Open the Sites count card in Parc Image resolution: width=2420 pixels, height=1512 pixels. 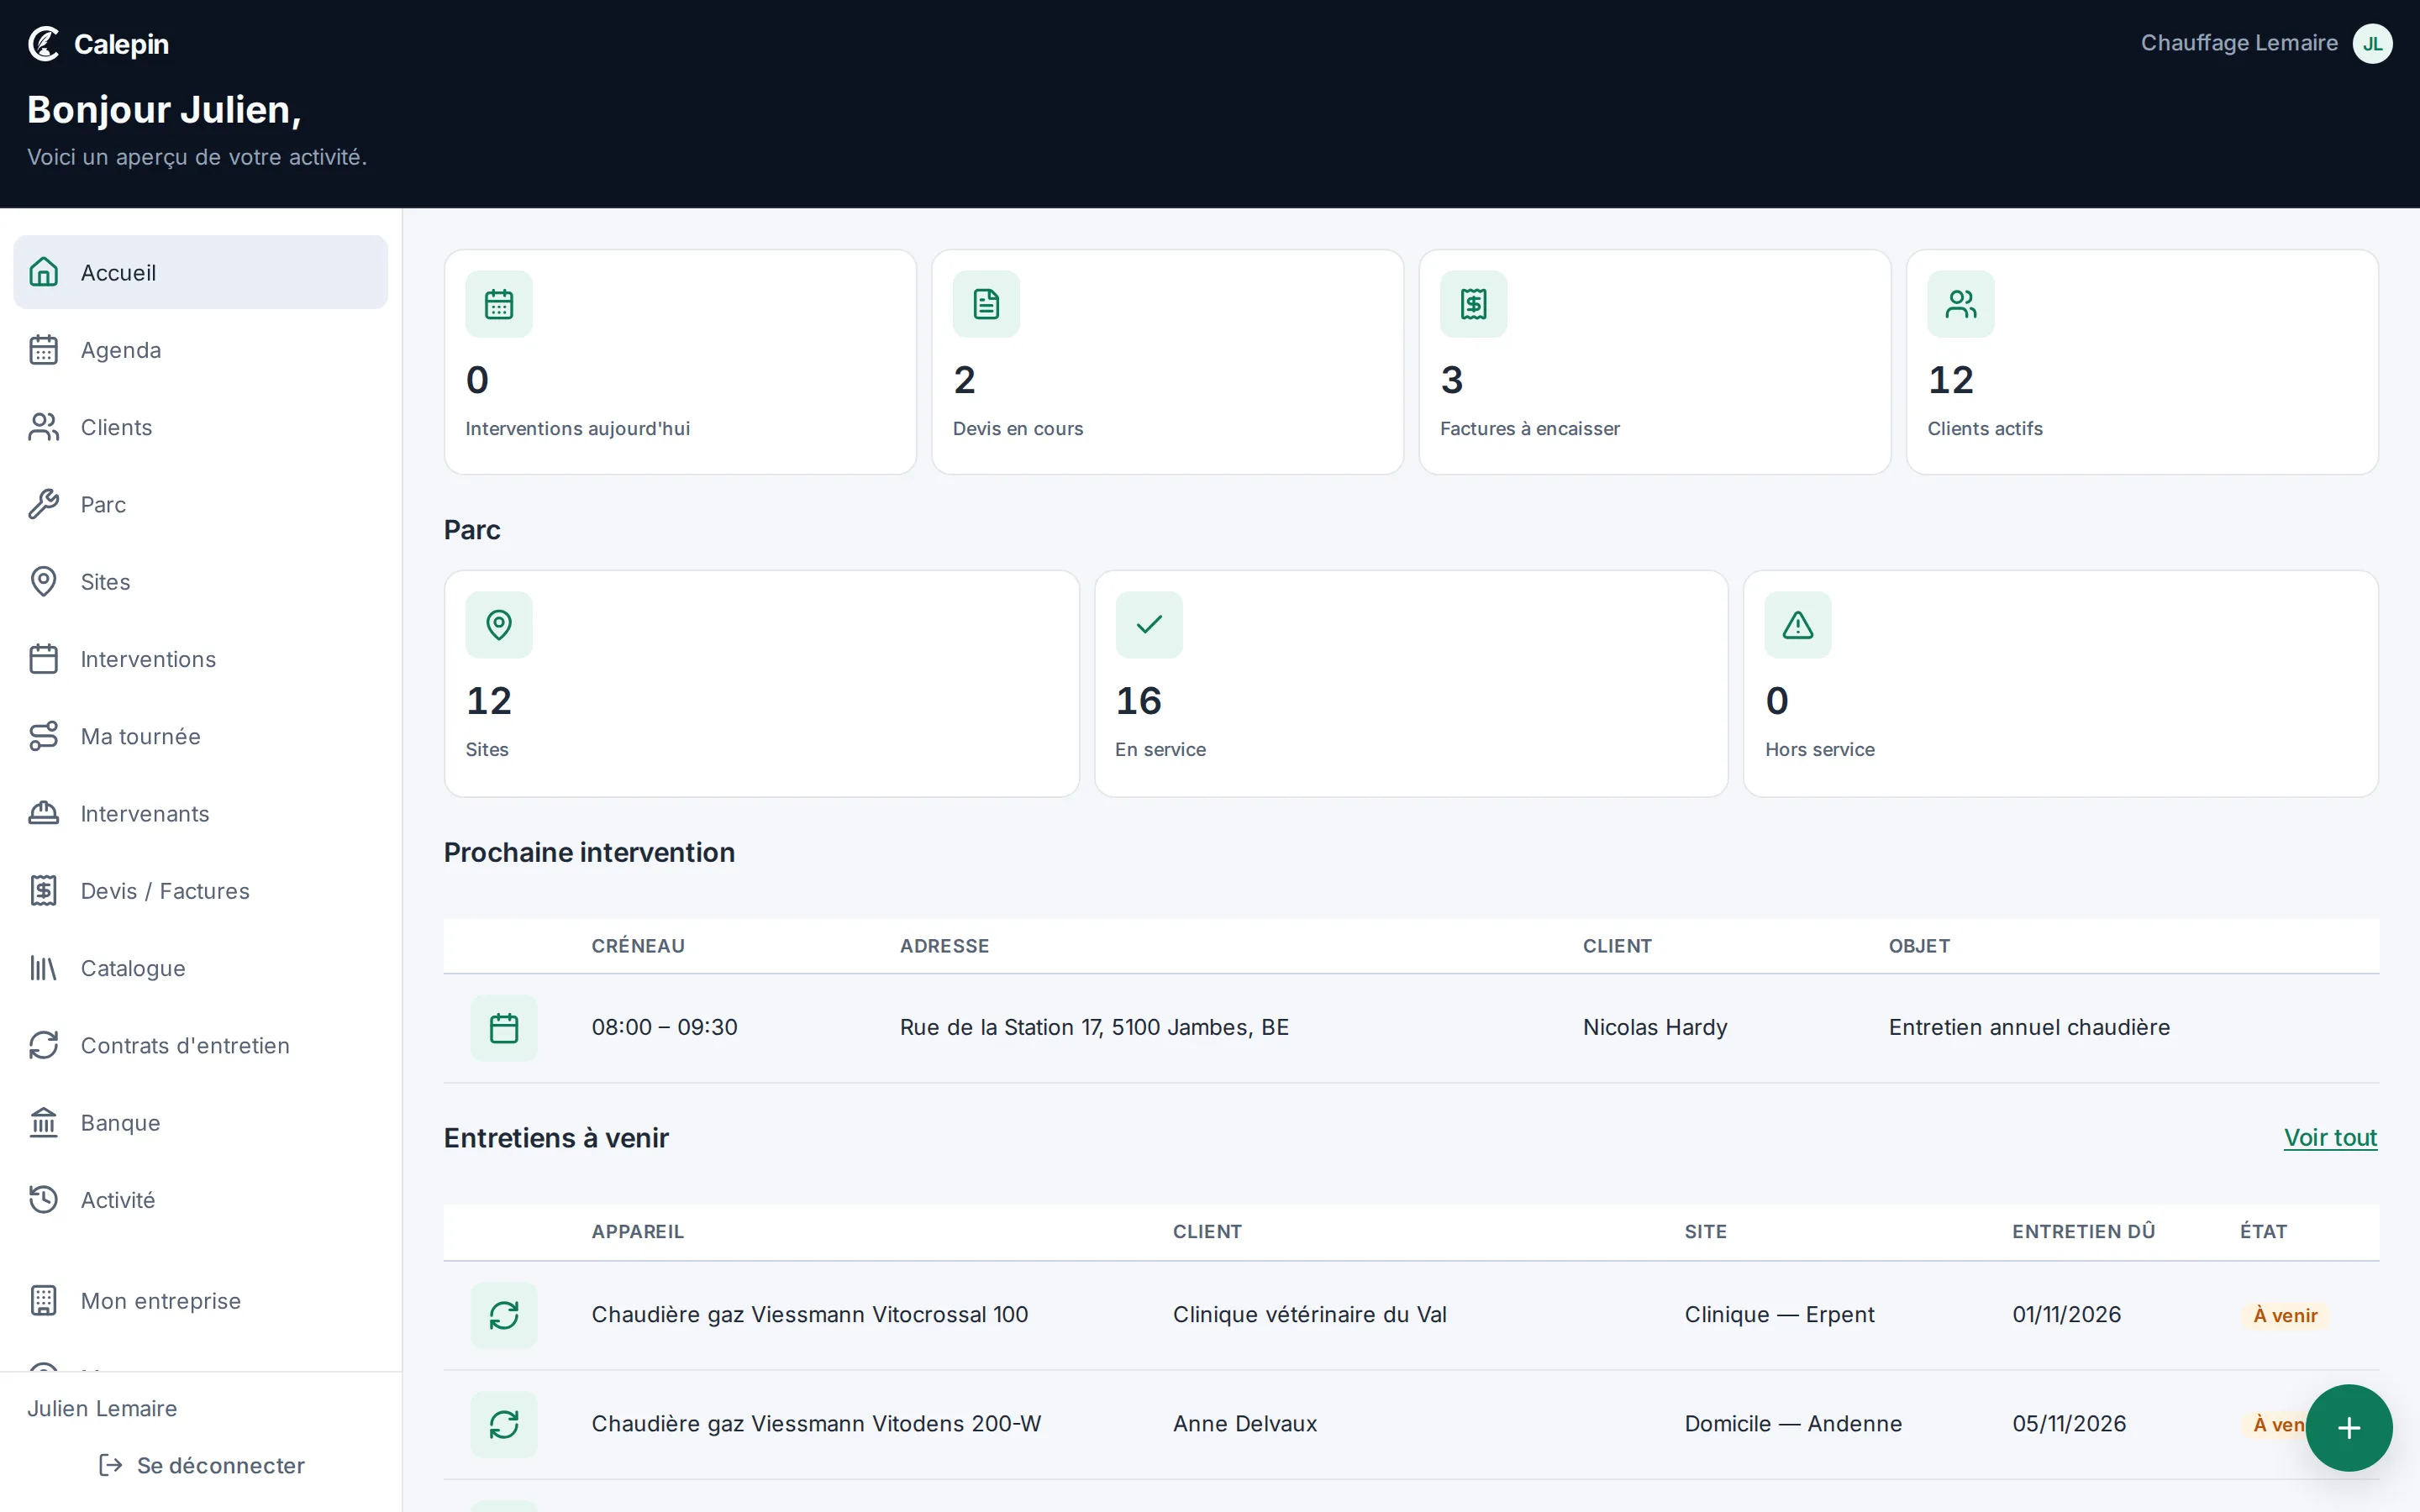[761, 683]
